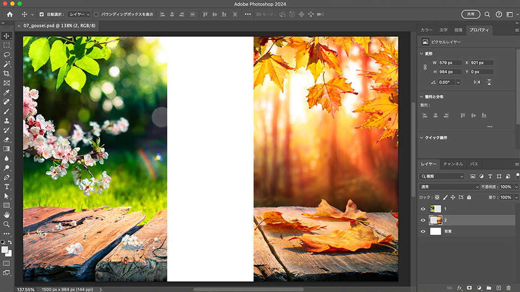Click the 共有 share button
Screen dimensions: 520x292
pyautogui.click(x=471, y=14)
